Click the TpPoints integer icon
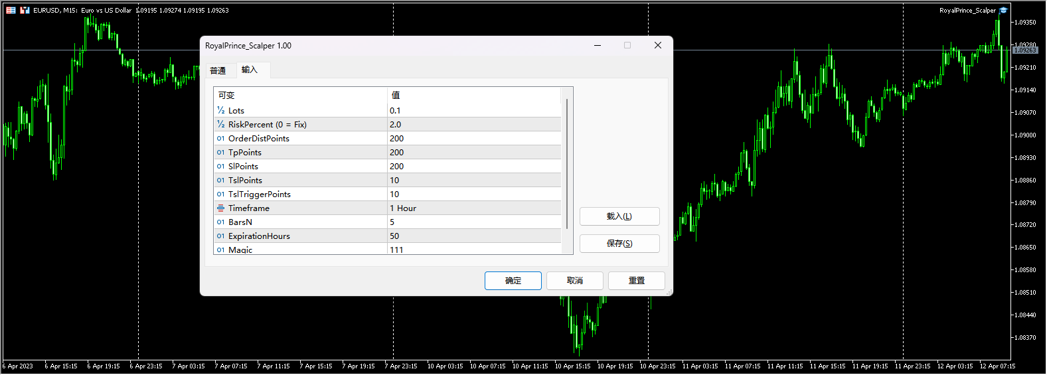 point(220,152)
